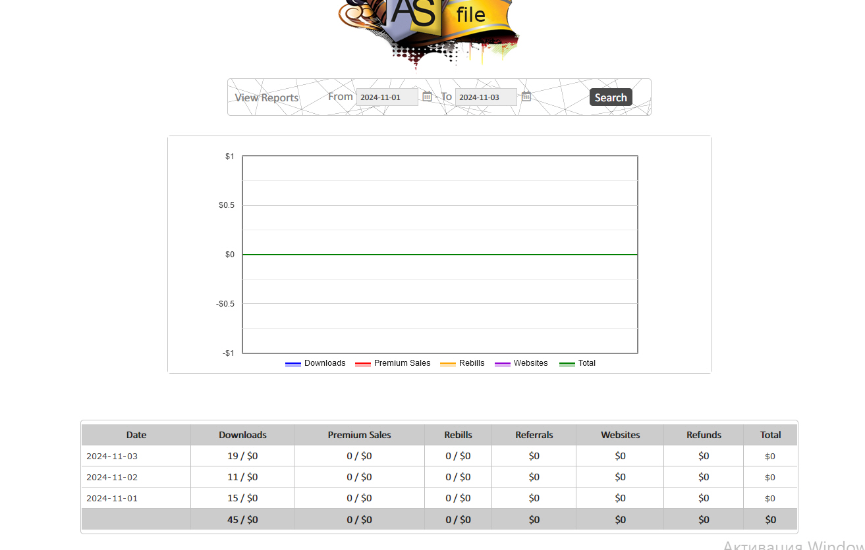Toggle the Premium Sales legend entry
Image resolution: width=865 pixels, height=550 pixels.
click(393, 363)
